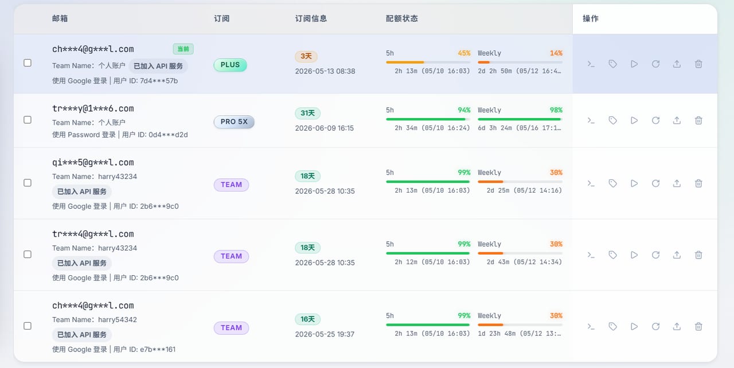The height and width of the screenshot is (368, 734).
Task: Hit the play icon for qi***5@g***l.com
Action: pos(634,183)
